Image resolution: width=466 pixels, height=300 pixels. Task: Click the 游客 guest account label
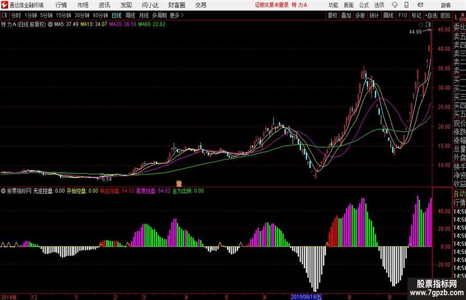coord(446,6)
